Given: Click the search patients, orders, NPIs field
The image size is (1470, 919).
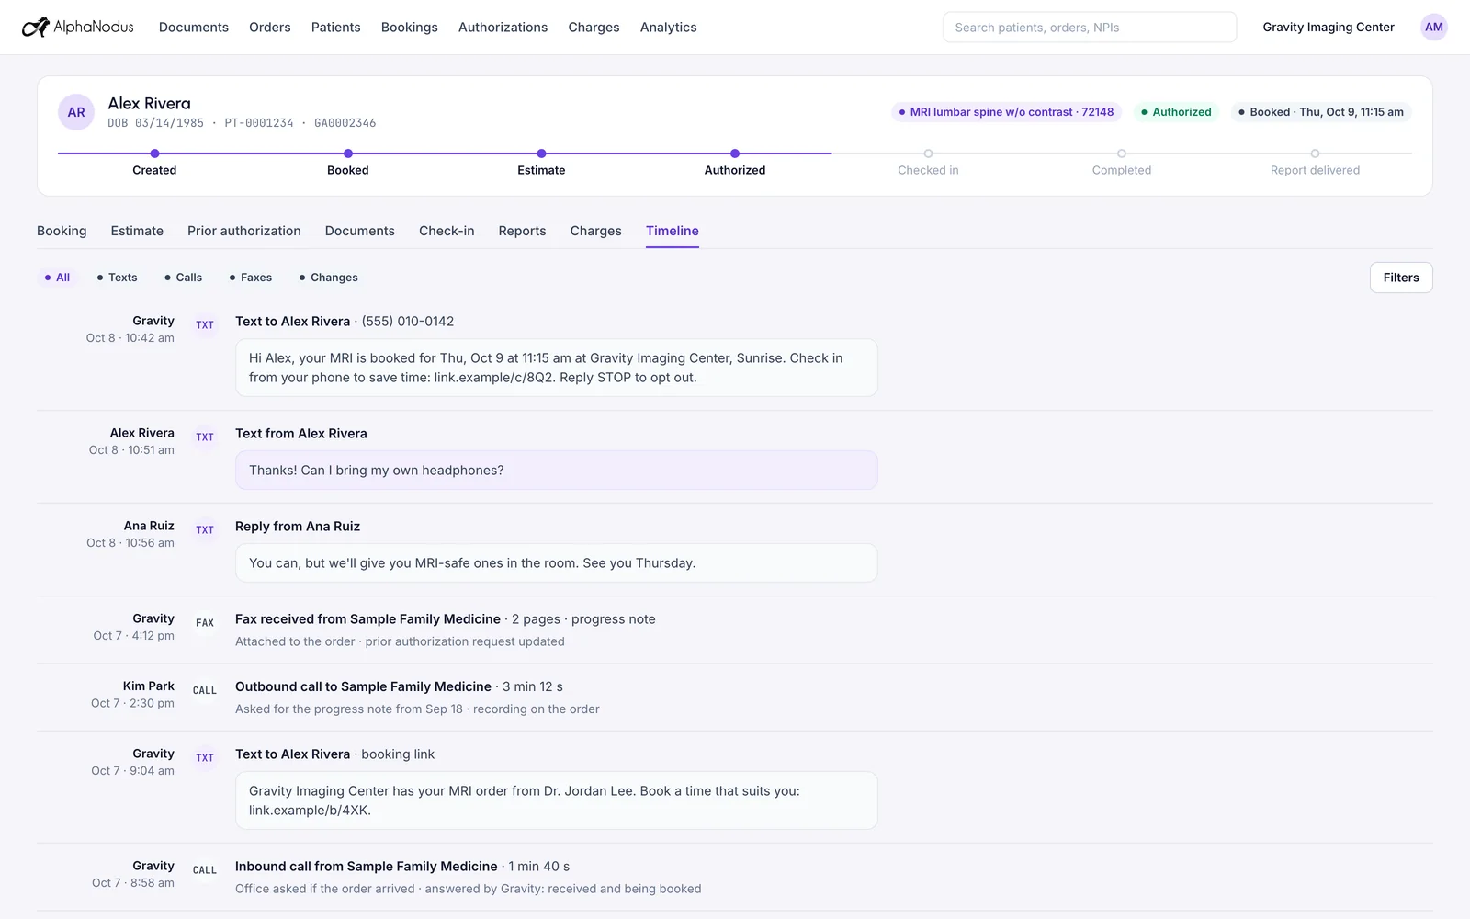Looking at the screenshot, I should point(1090,28).
